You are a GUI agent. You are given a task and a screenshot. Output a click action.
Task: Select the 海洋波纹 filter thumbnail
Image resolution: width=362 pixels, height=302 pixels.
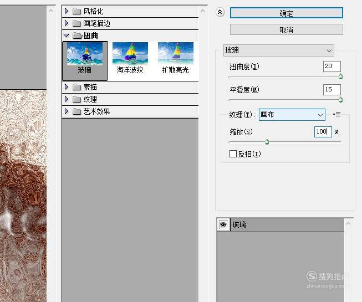[130, 58]
